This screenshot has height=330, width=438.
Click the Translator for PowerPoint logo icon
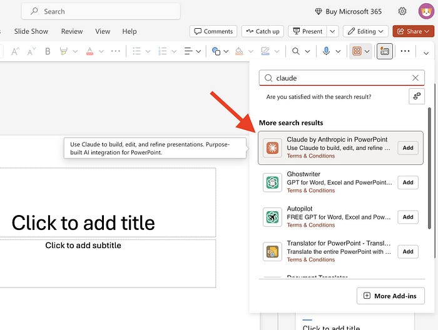pyautogui.click(x=272, y=252)
